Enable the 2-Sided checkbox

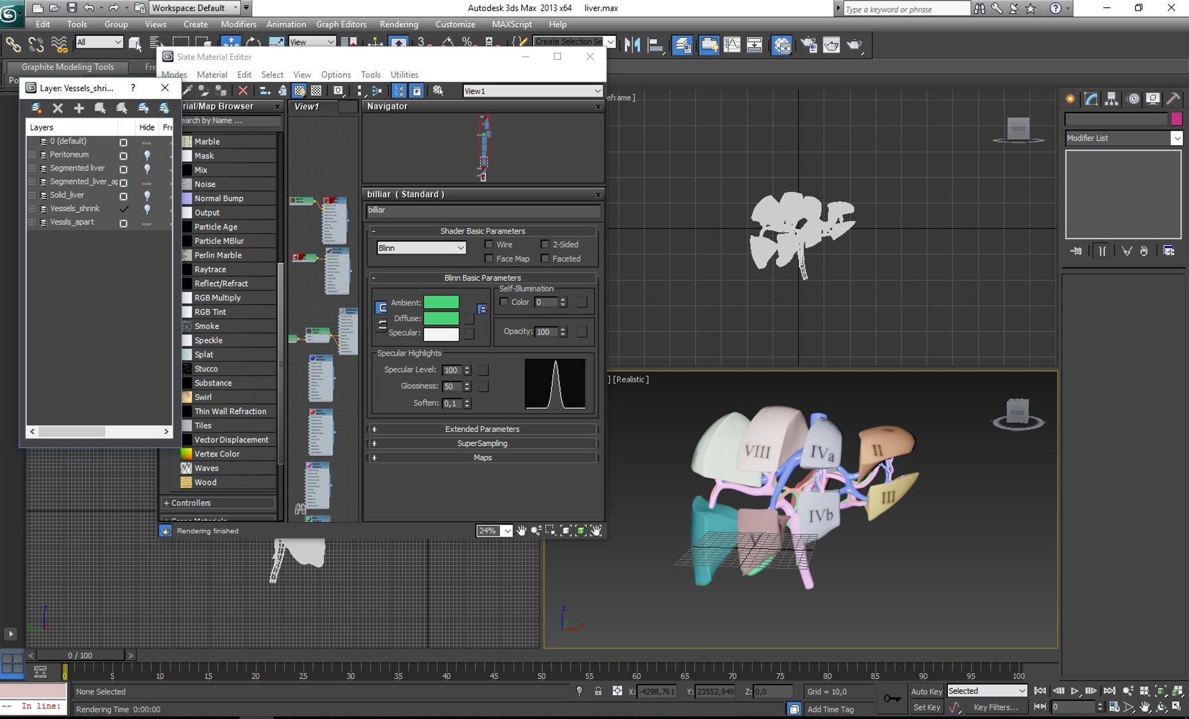[545, 244]
